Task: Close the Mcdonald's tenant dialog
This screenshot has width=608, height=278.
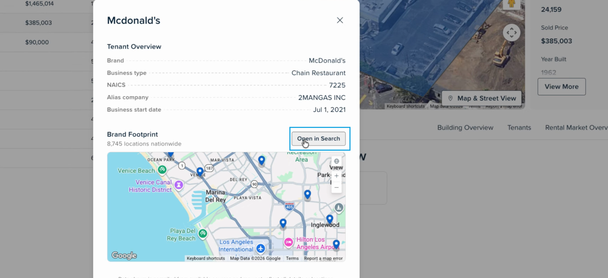Action: (x=340, y=20)
